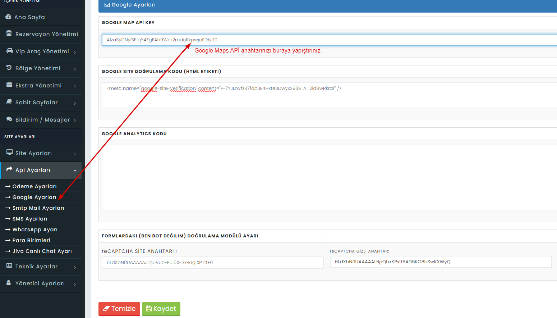Image resolution: width=557 pixels, height=318 pixels.
Task: Click the Rezervayon Yönetimi database icon
Action: [x=9, y=33]
